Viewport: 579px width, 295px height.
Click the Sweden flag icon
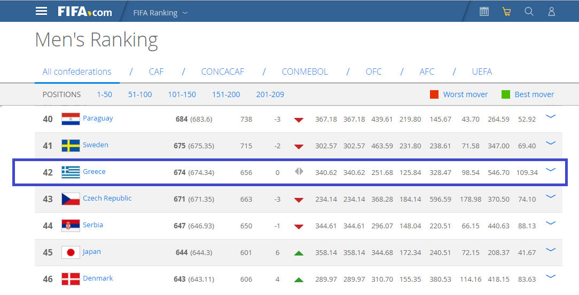pyautogui.click(x=71, y=145)
